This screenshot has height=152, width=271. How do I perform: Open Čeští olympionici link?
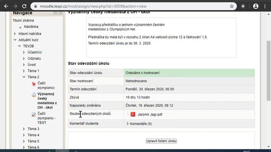pos(46,85)
